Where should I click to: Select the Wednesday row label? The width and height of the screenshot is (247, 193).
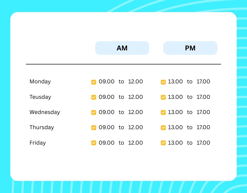45,112
